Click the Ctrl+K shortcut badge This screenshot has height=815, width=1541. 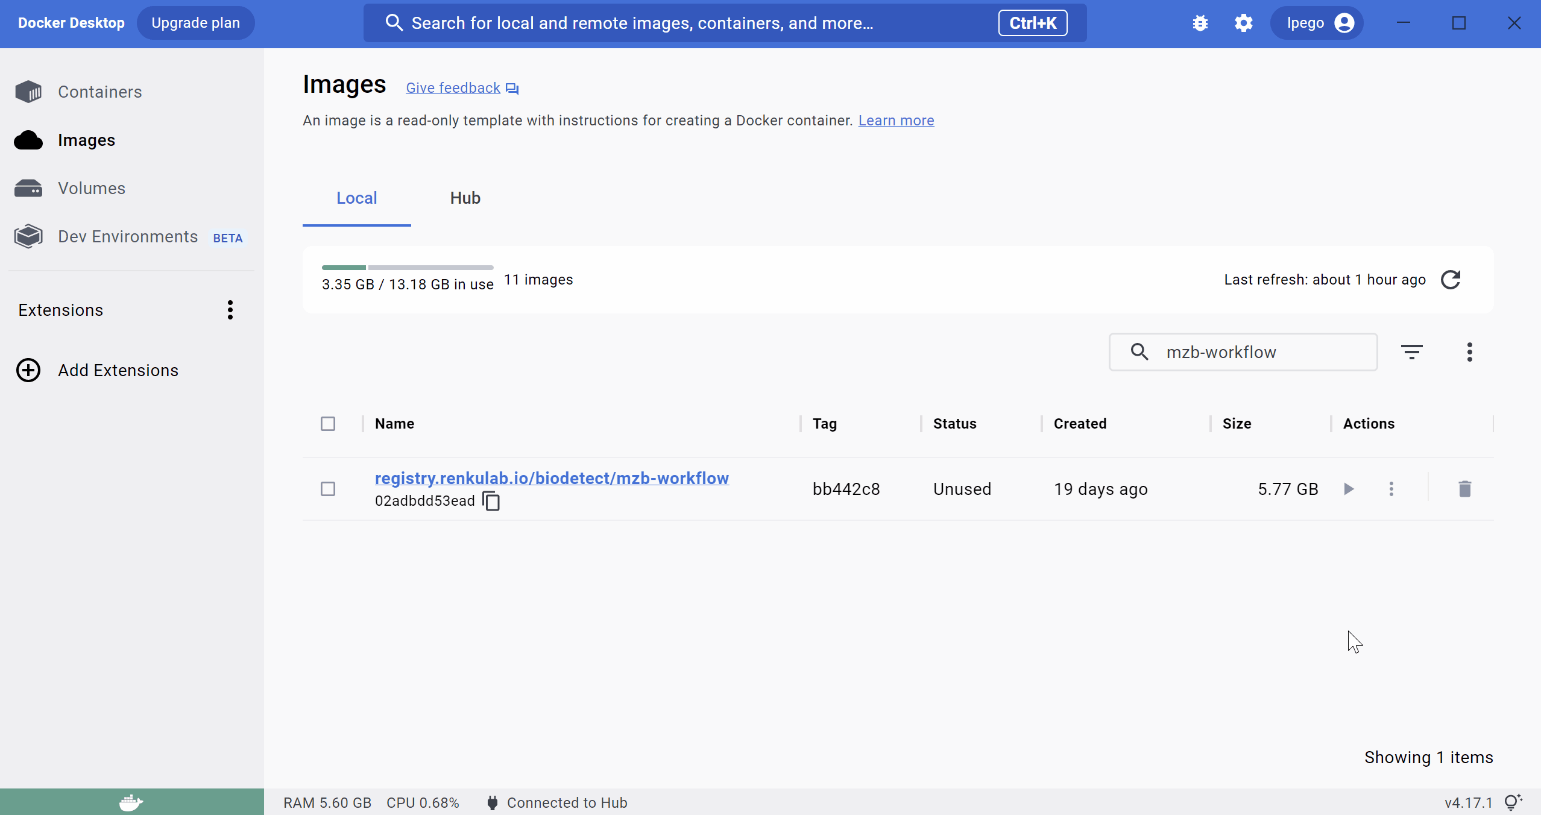1033,23
